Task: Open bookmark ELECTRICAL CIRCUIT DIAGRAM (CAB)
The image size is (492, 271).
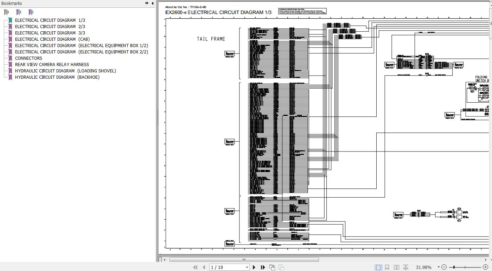Action: click(x=52, y=39)
